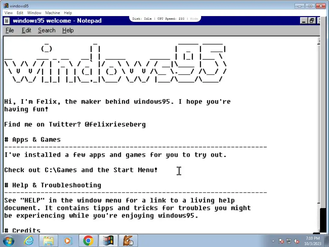Open the network tray icon
This screenshot has width=329, height=247.
click(289, 241)
